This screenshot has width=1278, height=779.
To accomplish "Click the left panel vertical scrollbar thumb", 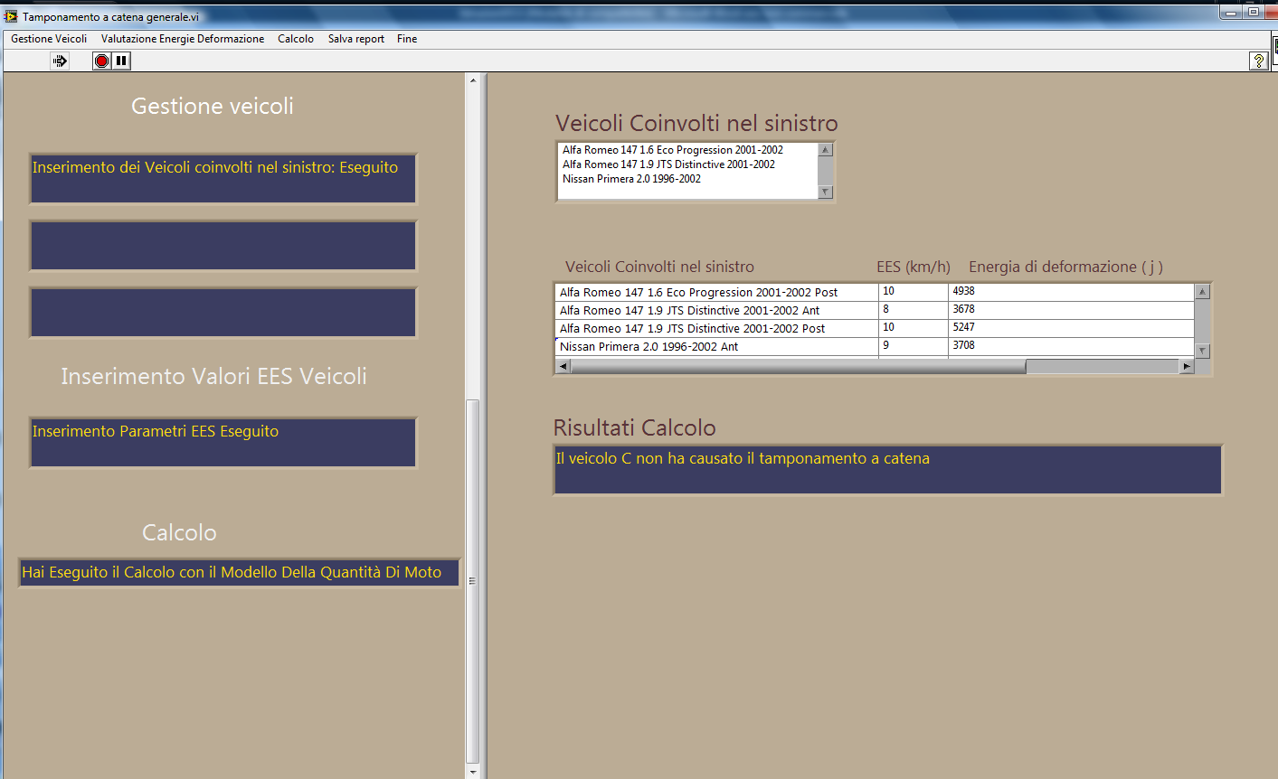I will click(472, 581).
